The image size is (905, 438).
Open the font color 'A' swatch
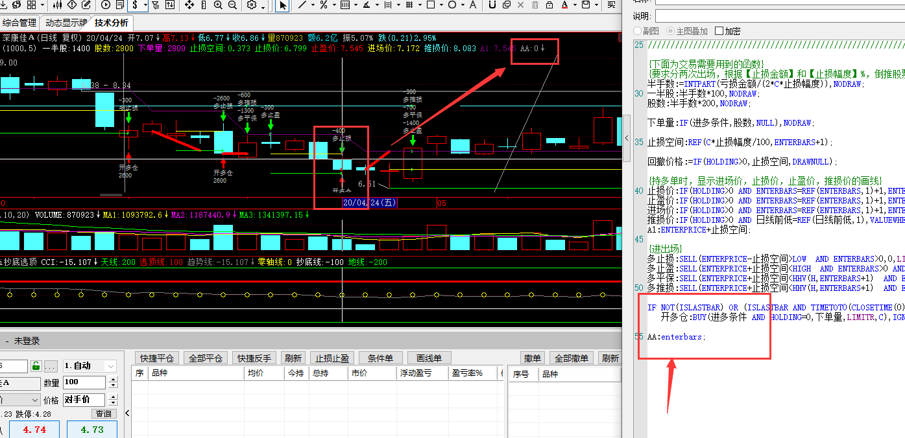[564, 5]
